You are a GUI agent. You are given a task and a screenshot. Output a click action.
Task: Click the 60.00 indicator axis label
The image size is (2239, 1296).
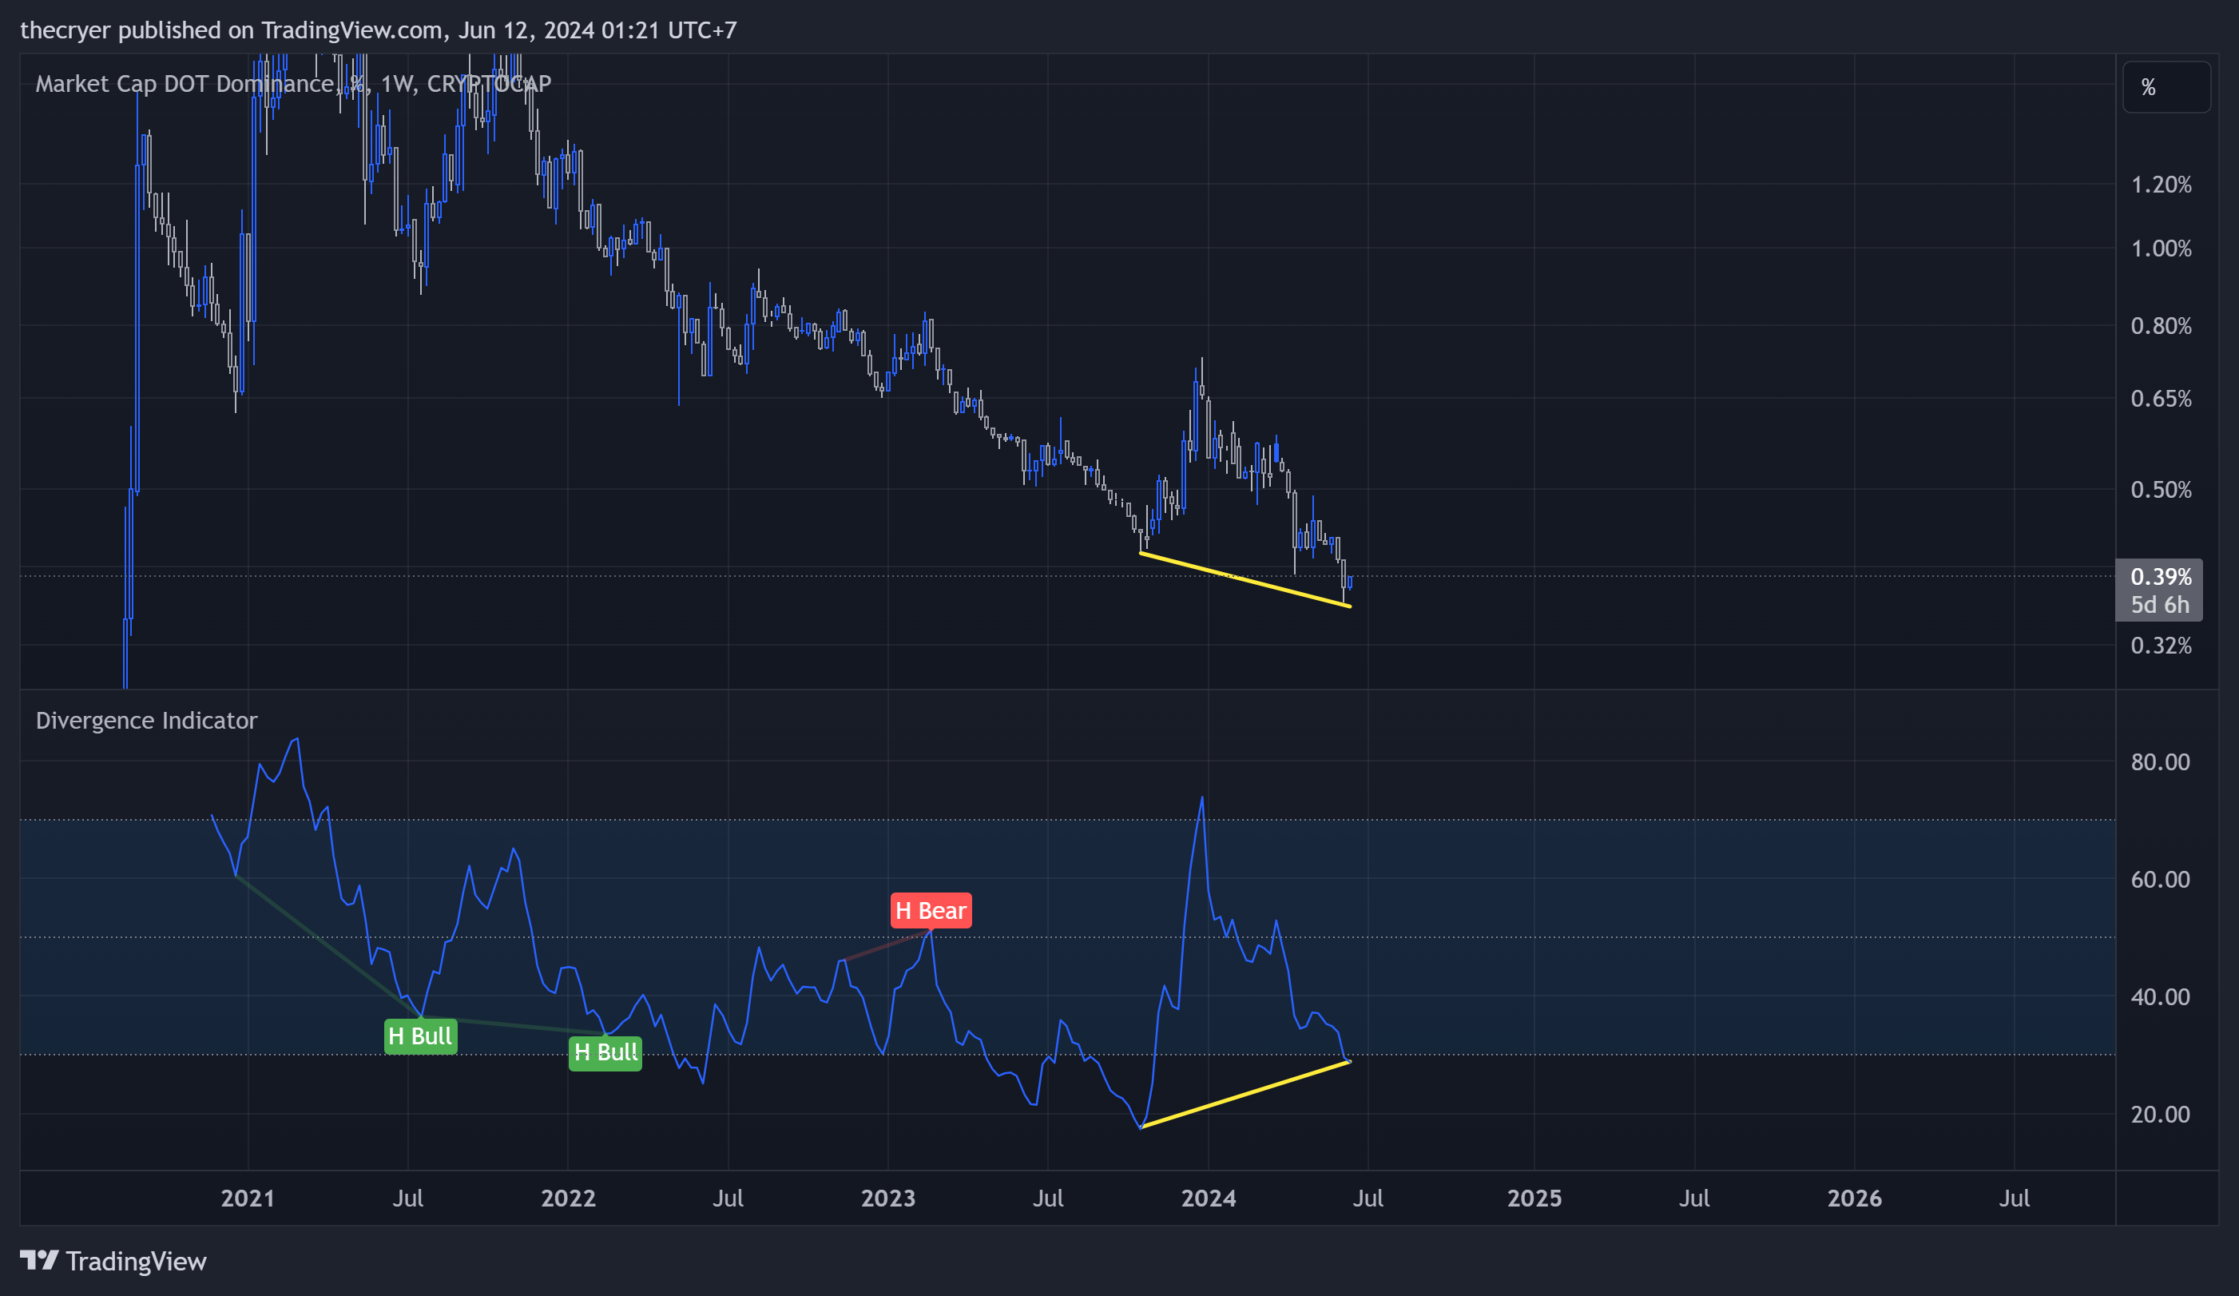[2160, 879]
